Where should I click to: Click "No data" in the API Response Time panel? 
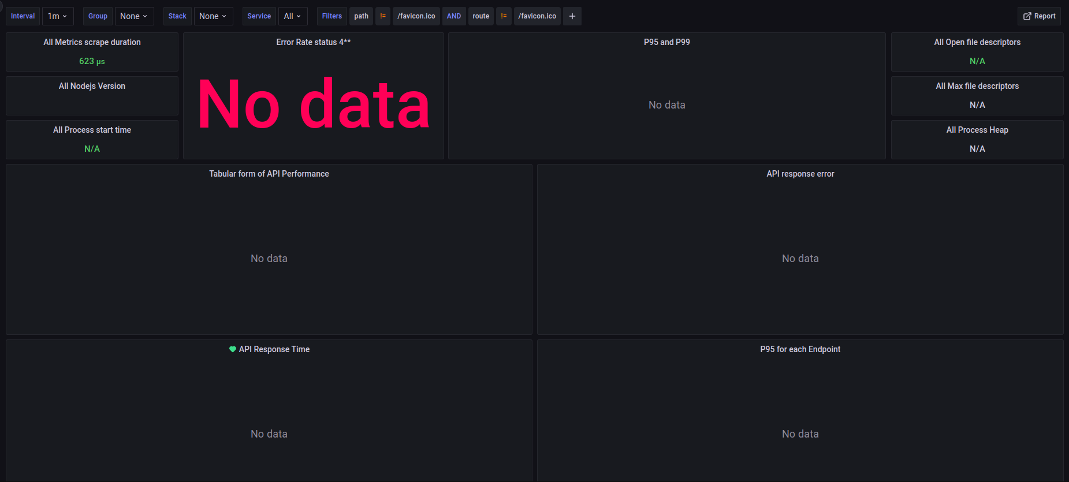269,434
